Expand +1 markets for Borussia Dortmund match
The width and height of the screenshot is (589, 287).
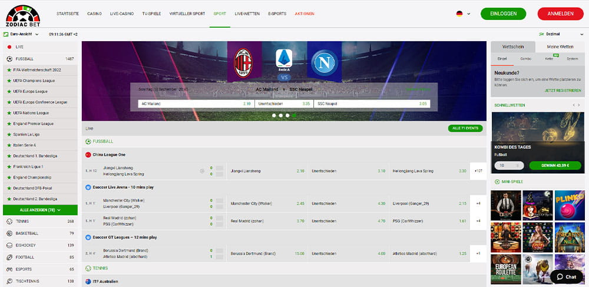pyautogui.click(x=478, y=253)
